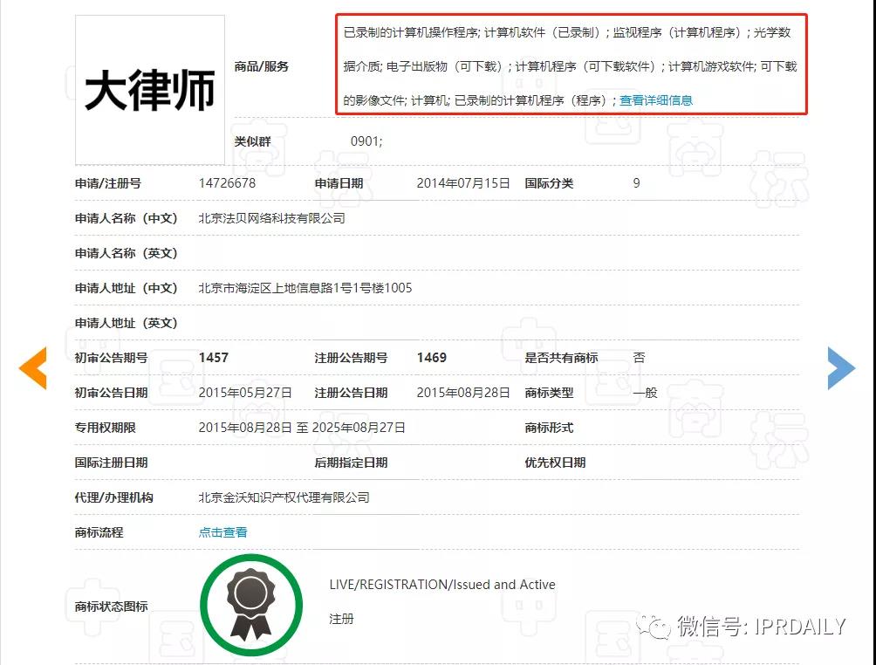Select agency 北京金沃知识产权代理有限公司
This screenshot has height=665, width=876.
(x=284, y=497)
